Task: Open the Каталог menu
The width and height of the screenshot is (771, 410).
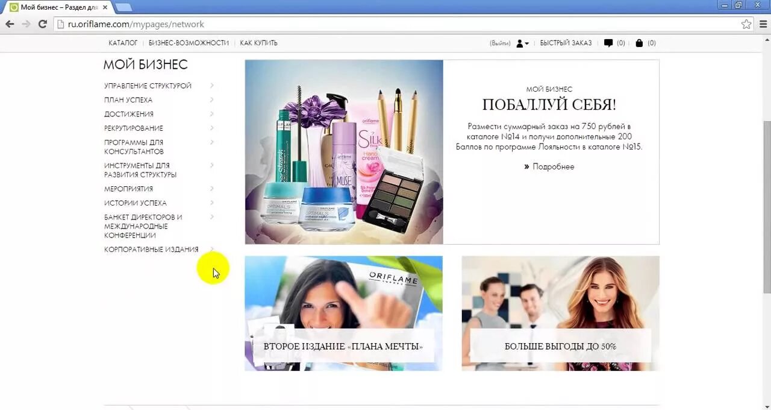Action: pyautogui.click(x=123, y=43)
